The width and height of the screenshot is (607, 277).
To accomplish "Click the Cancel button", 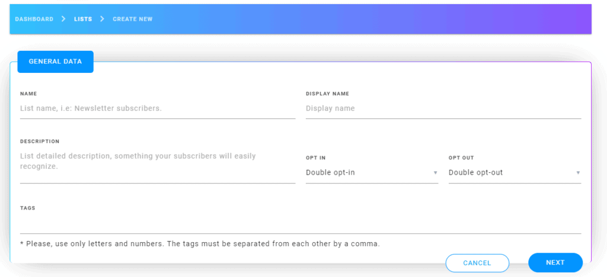I will coord(477,263).
